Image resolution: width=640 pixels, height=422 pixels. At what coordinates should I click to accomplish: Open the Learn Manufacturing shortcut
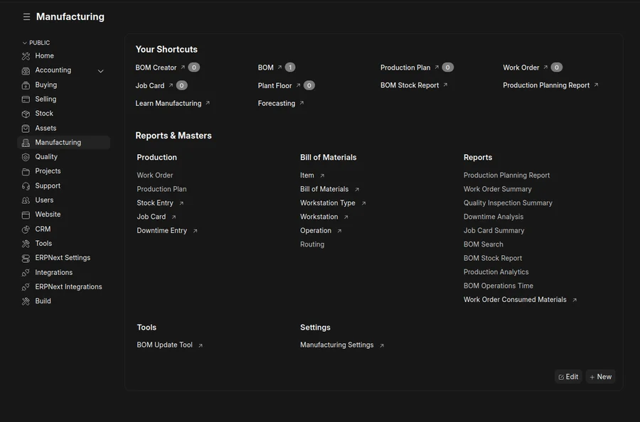tap(168, 103)
